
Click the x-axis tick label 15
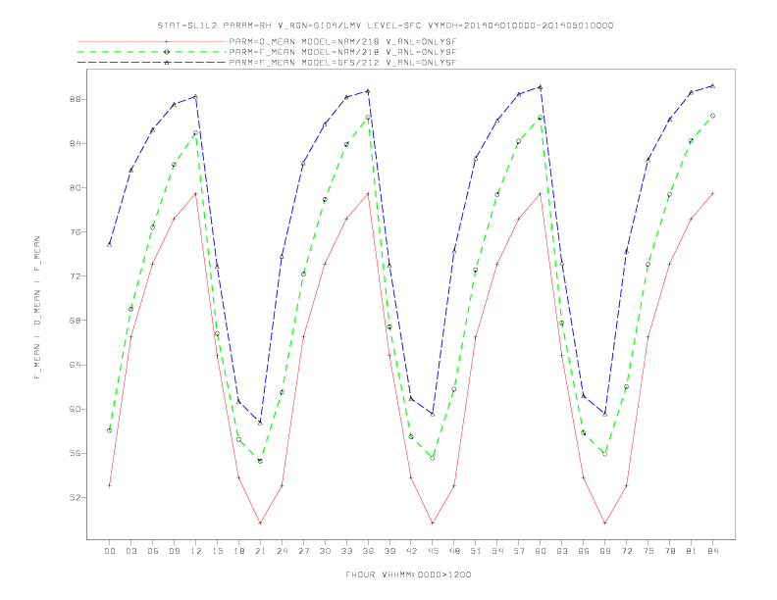218,551
